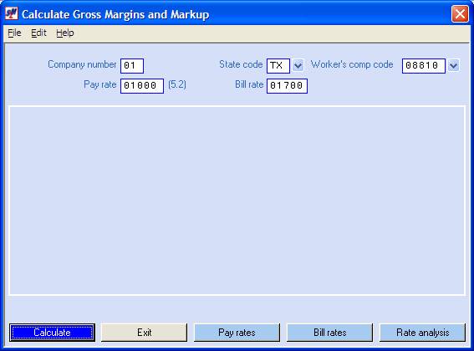Image resolution: width=474 pixels, height=351 pixels.
Task: Open the Help menu
Action: click(x=65, y=33)
